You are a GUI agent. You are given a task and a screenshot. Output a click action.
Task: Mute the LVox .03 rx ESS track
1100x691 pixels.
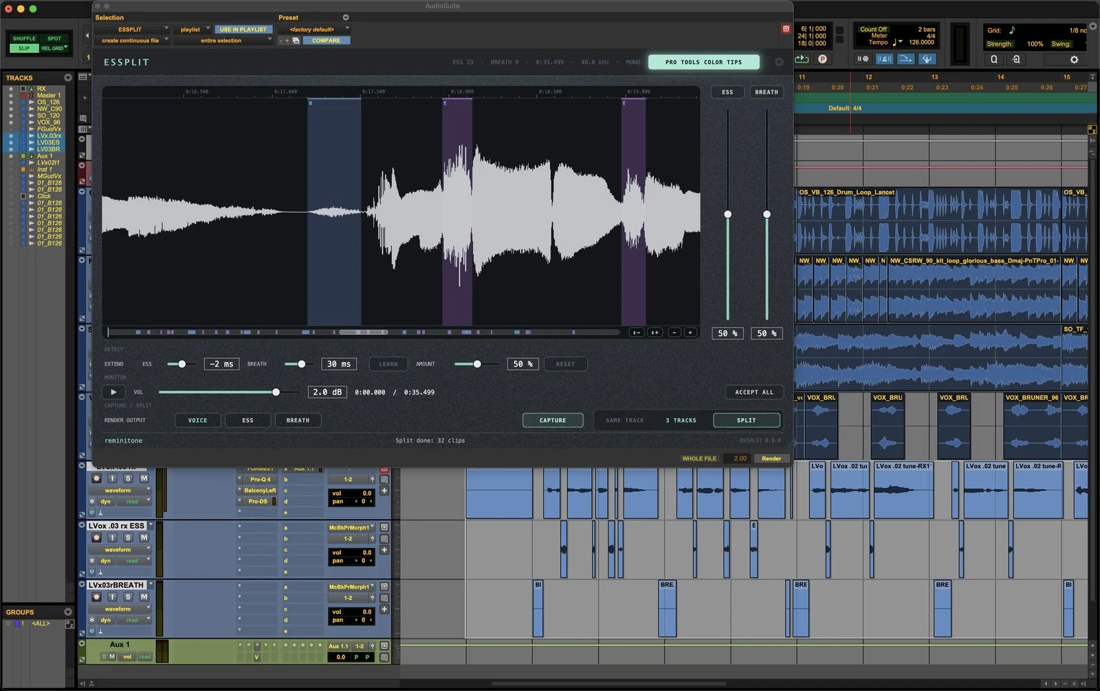click(x=144, y=538)
